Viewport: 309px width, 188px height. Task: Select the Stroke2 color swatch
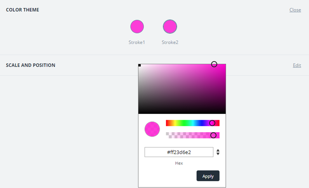(170, 27)
